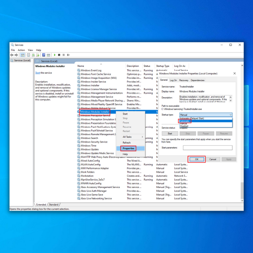
Task: Click the Pause Service toolbar icon
Action: (x=64, y=55)
